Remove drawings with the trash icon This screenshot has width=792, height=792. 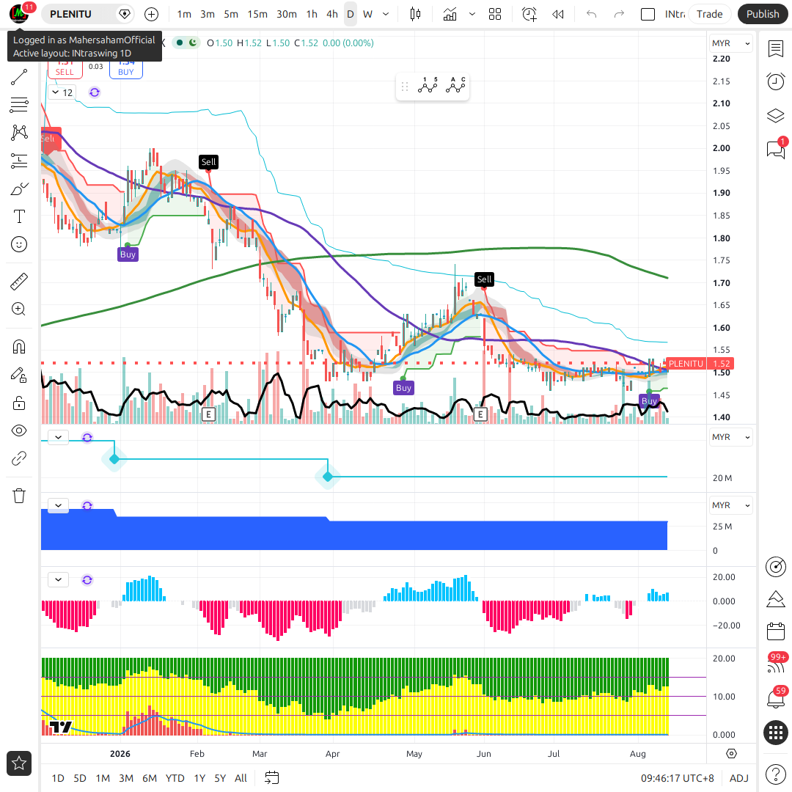point(18,496)
